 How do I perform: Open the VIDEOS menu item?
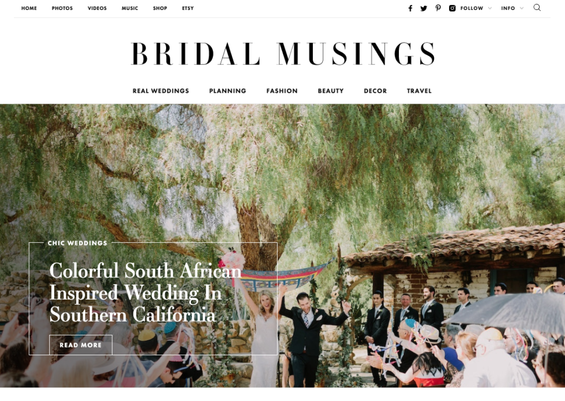(x=97, y=8)
